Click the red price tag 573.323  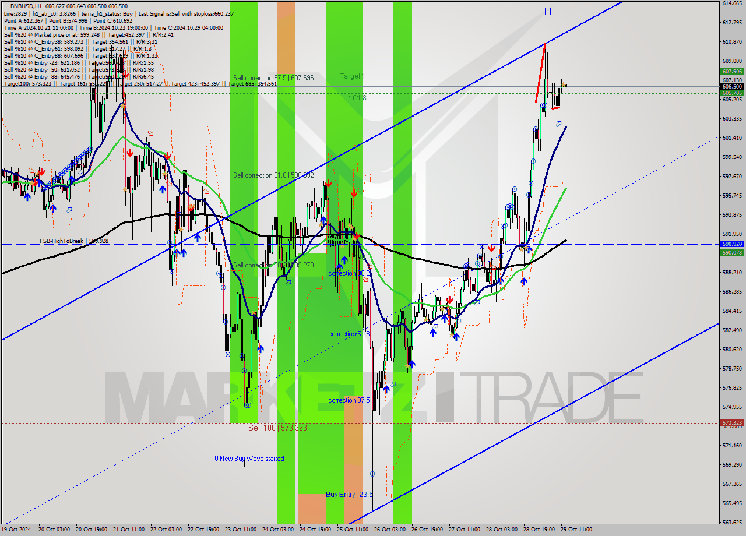732,423
